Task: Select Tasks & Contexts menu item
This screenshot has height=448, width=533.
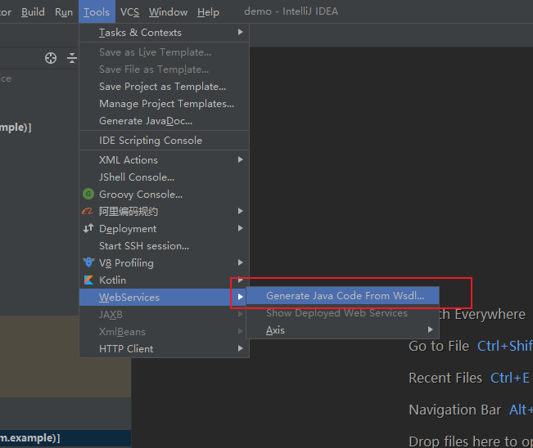Action: [165, 33]
